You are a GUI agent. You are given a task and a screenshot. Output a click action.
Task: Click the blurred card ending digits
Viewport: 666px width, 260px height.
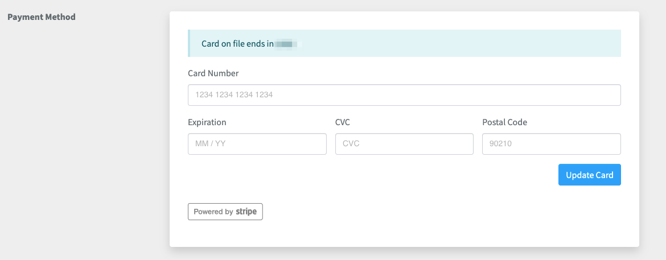pos(287,44)
